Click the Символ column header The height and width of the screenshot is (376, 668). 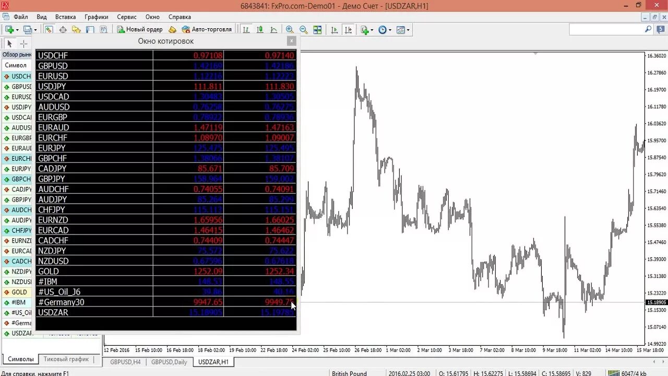pyautogui.click(x=16, y=65)
